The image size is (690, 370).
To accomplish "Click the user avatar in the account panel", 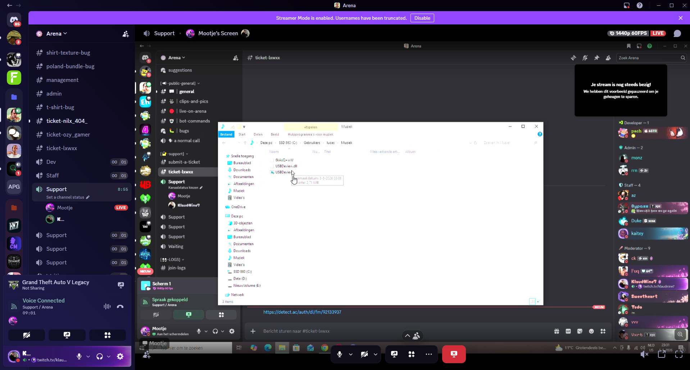I will 14,356.
